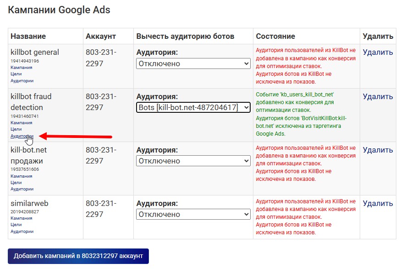Screen dimensions: 406x269
Task: Select campaign name 'killbot fraud detection'
Action: pos(31,102)
